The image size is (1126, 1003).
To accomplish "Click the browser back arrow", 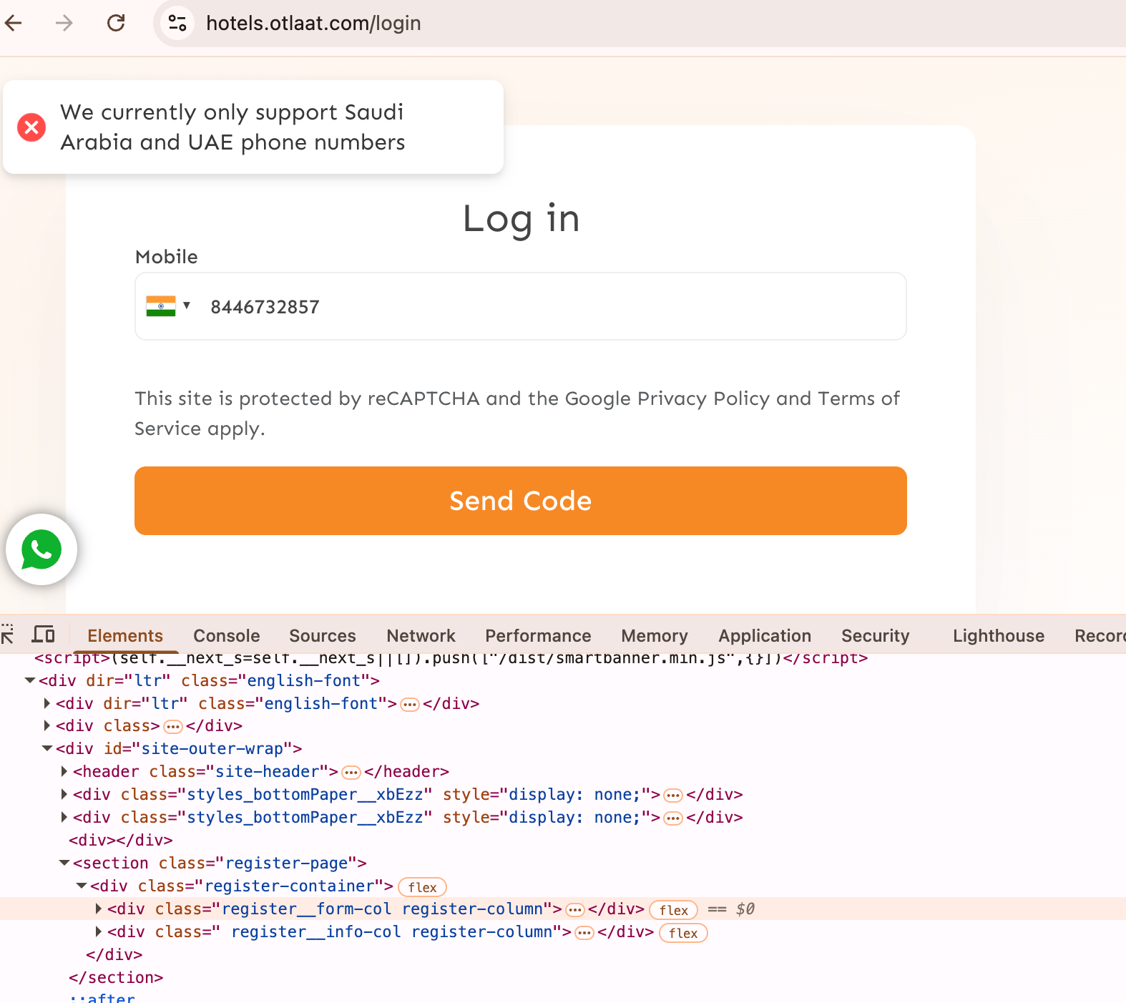I will 14,23.
